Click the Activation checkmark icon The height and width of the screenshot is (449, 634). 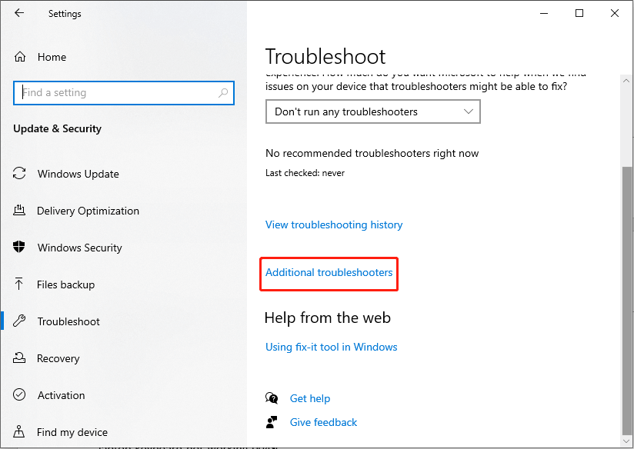tap(19, 394)
